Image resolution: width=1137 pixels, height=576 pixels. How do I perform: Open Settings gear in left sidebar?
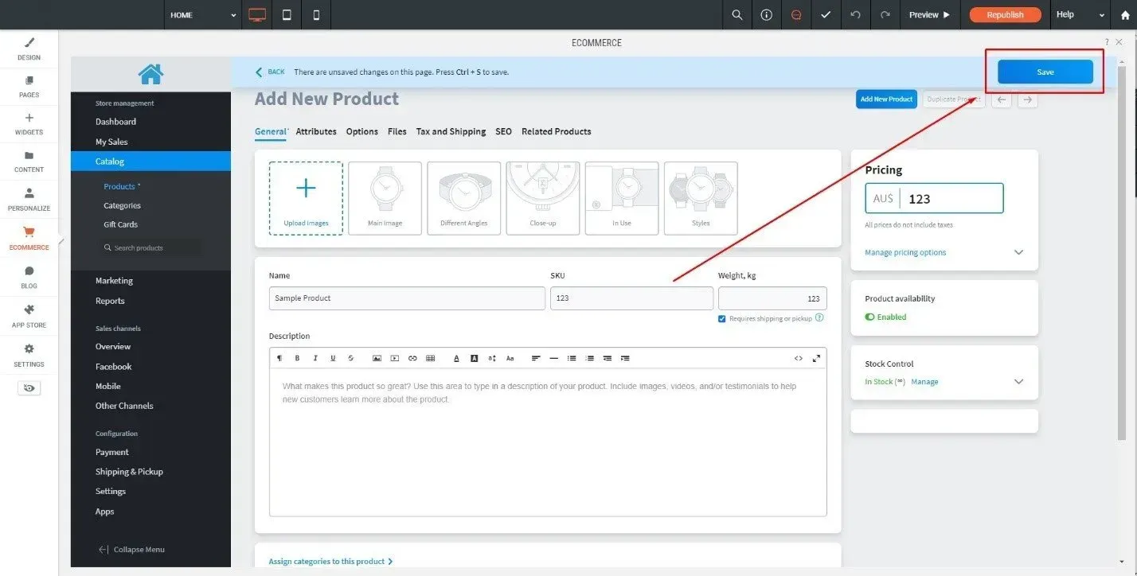pyautogui.click(x=29, y=355)
